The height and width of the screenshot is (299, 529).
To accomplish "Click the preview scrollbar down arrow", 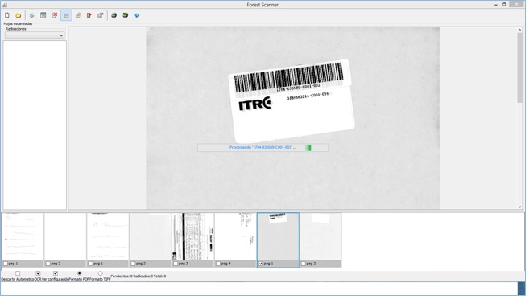I will coord(520,207).
